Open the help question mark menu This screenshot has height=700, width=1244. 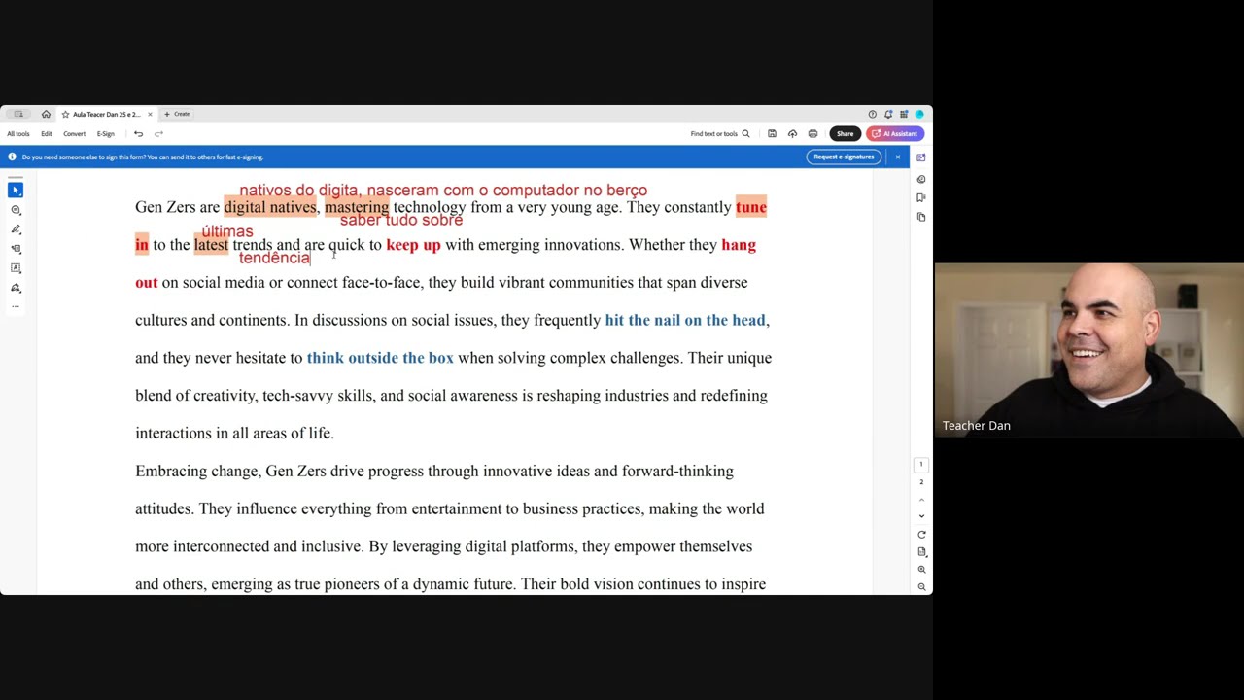[x=872, y=114]
